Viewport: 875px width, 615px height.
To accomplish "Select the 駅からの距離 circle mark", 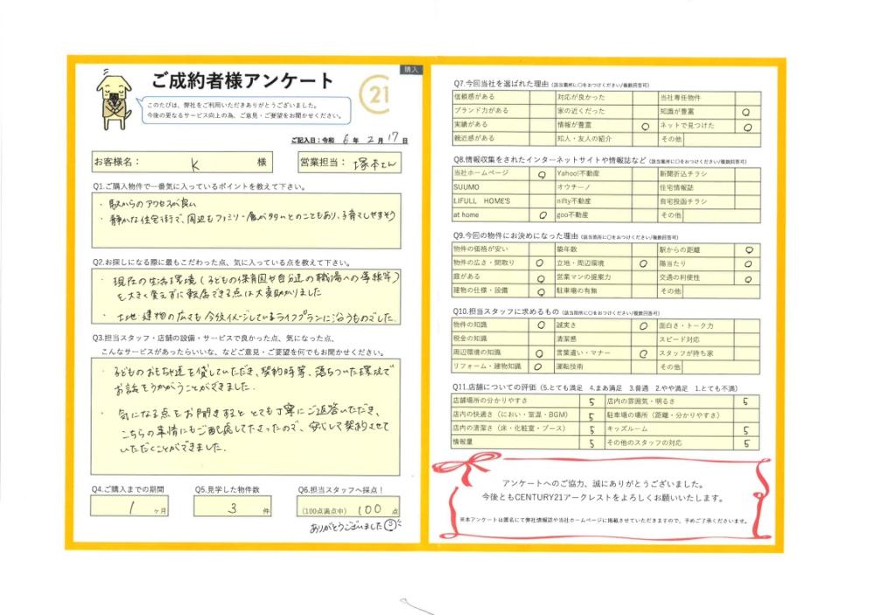I will point(748,250).
